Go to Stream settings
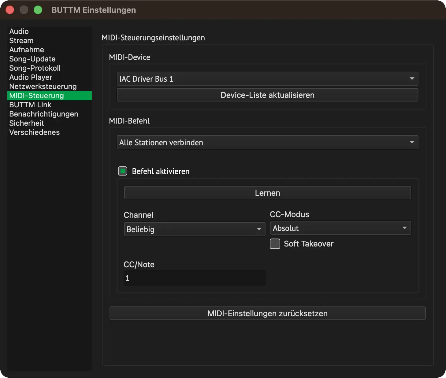The width and height of the screenshot is (446, 378). click(49, 41)
